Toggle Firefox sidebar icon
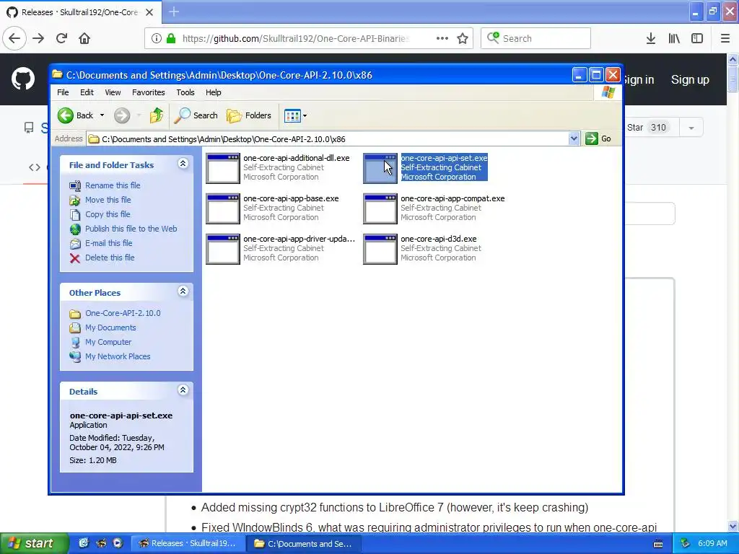The image size is (739, 554). pyautogui.click(x=697, y=38)
